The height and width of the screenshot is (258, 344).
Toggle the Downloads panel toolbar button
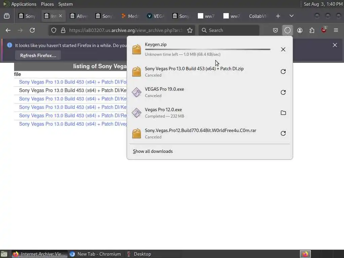tap(288, 30)
